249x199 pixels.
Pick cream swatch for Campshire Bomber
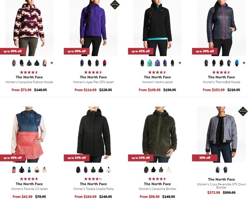(x=169, y=170)
